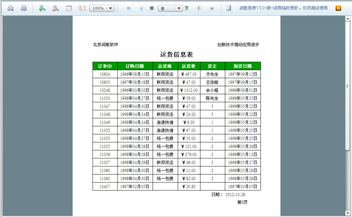The height and width of the screenshot is (217, 352).
Task: Click the freight cell ¥ 20.80
Action: click(189, 186)
